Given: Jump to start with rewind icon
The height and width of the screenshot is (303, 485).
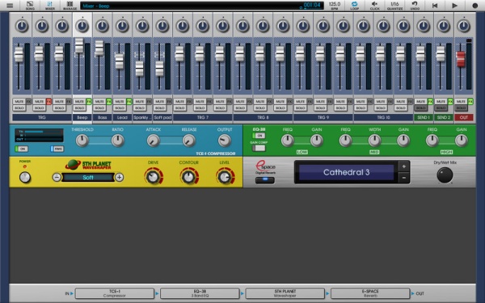Looking at the screenshot, I should coord(435,6).
